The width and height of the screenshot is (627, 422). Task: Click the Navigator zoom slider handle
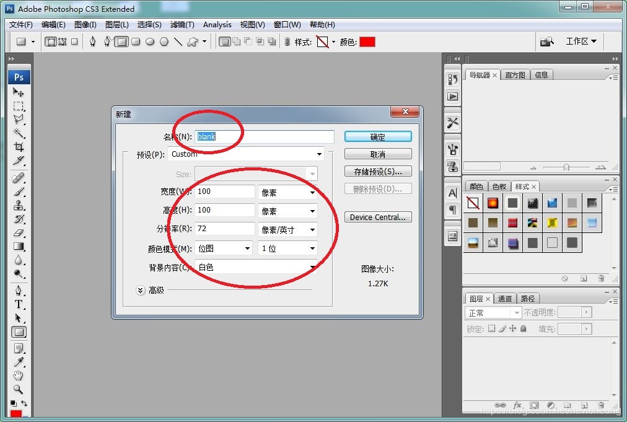coord(566,167)
